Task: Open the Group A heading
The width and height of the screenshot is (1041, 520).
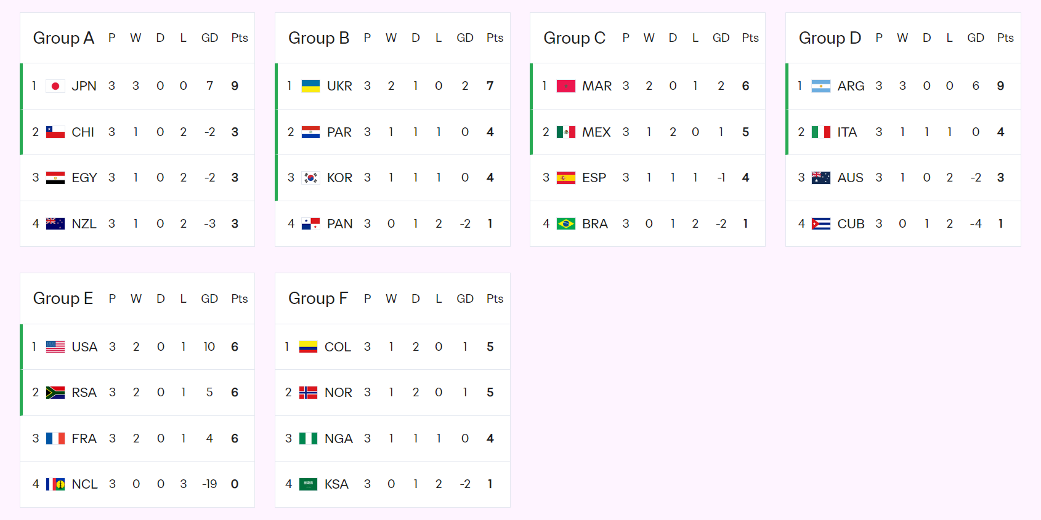Action: click(63, 38)
